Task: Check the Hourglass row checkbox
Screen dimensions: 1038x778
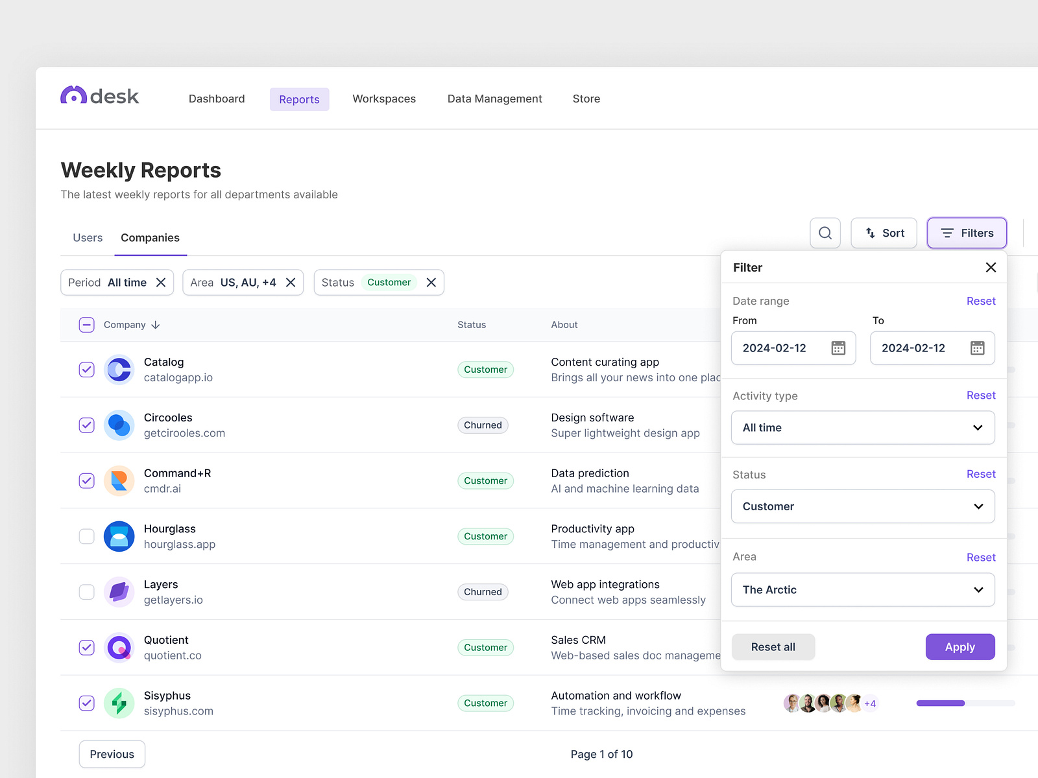Action: (87, 536)
